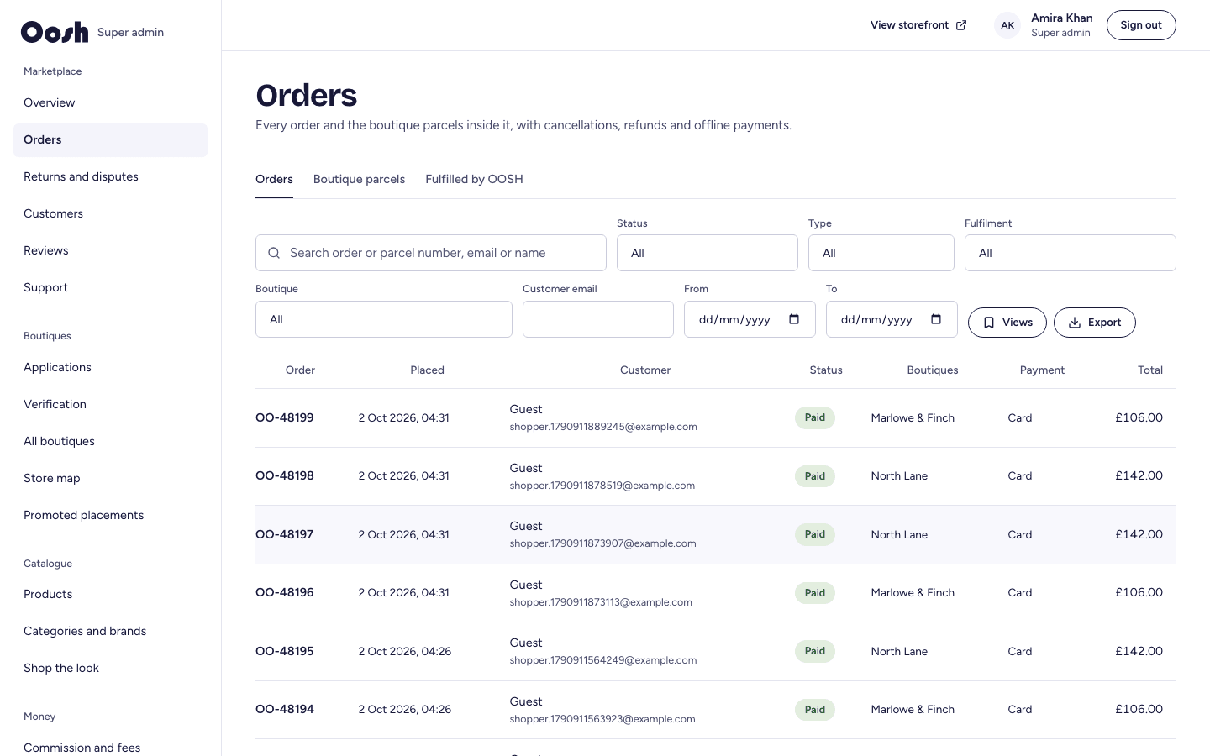Open Overview in the sidebar
Screen dimensions: 1210x756
pyautogui.click(x=110, y=103)
